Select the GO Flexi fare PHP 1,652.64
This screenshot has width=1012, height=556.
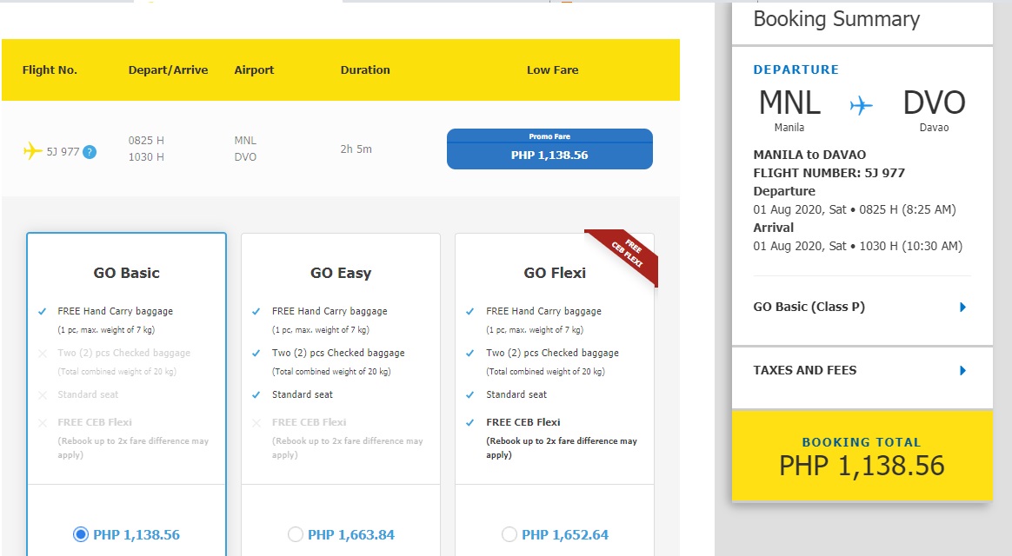[x=509, y=534]
